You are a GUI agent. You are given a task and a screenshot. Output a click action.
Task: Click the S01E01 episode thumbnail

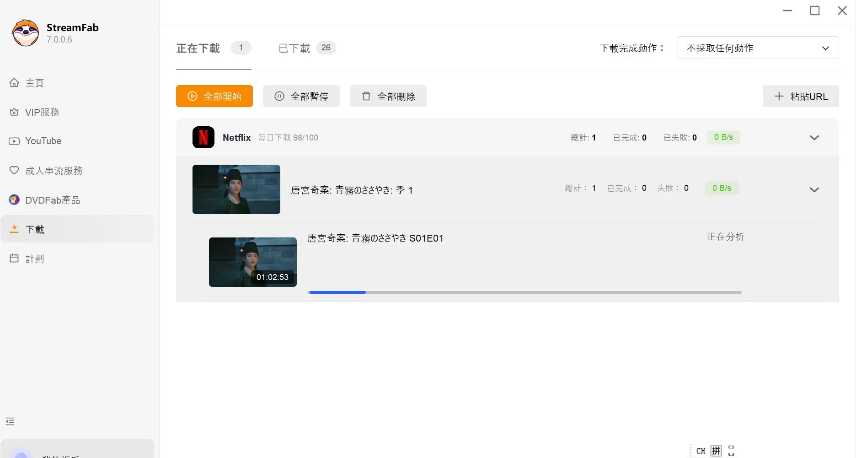point(253,262)
